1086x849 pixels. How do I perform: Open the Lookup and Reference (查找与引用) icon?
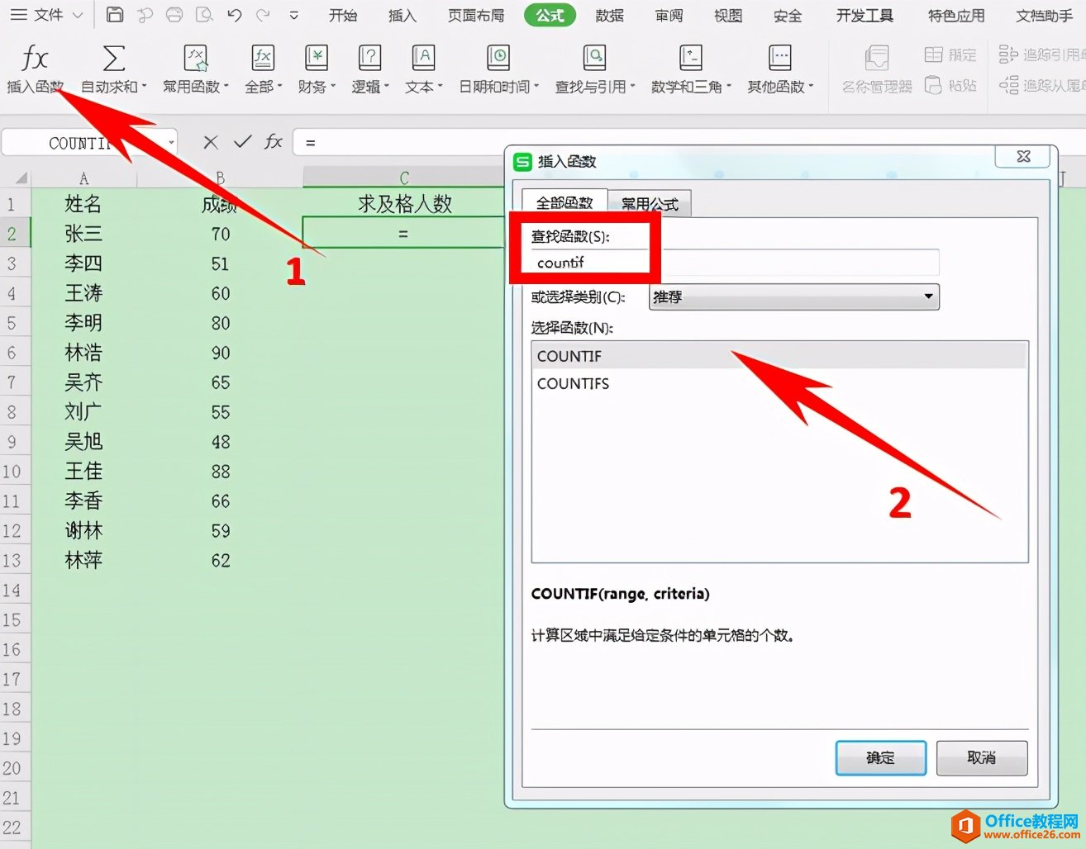(594, 58)
